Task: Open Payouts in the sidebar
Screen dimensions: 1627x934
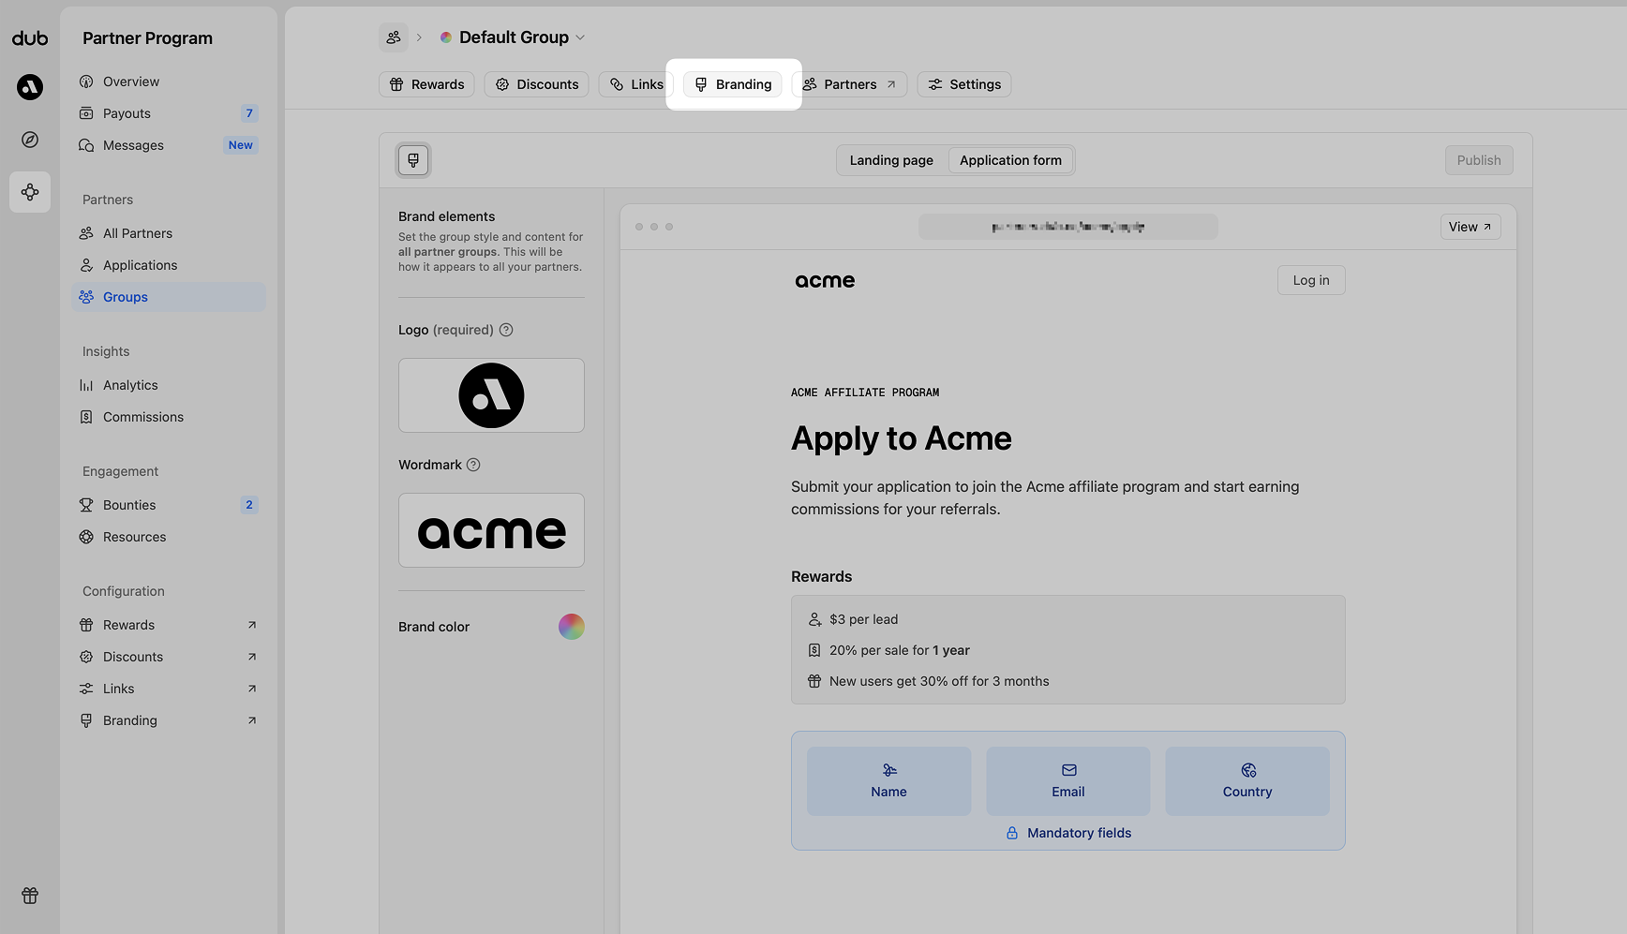Action: click(x=127, y=113)
